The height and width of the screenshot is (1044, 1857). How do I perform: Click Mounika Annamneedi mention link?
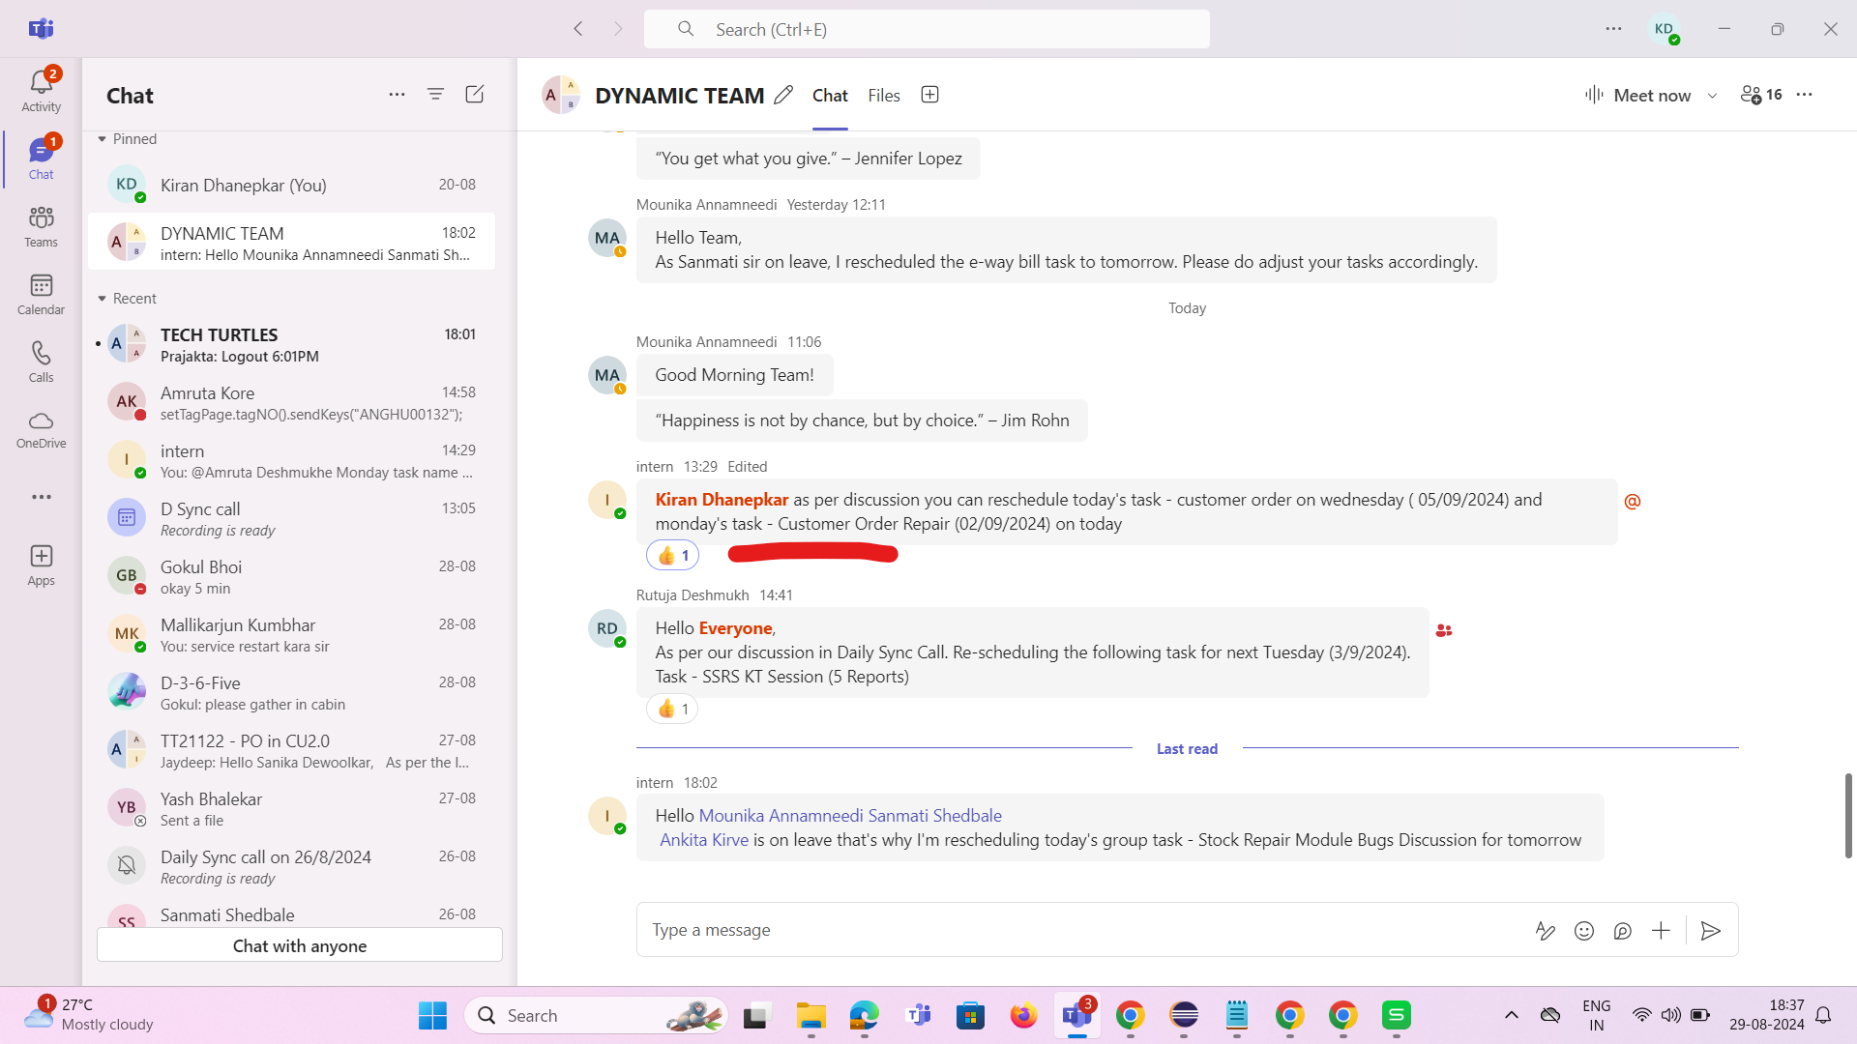click(781, 815)
